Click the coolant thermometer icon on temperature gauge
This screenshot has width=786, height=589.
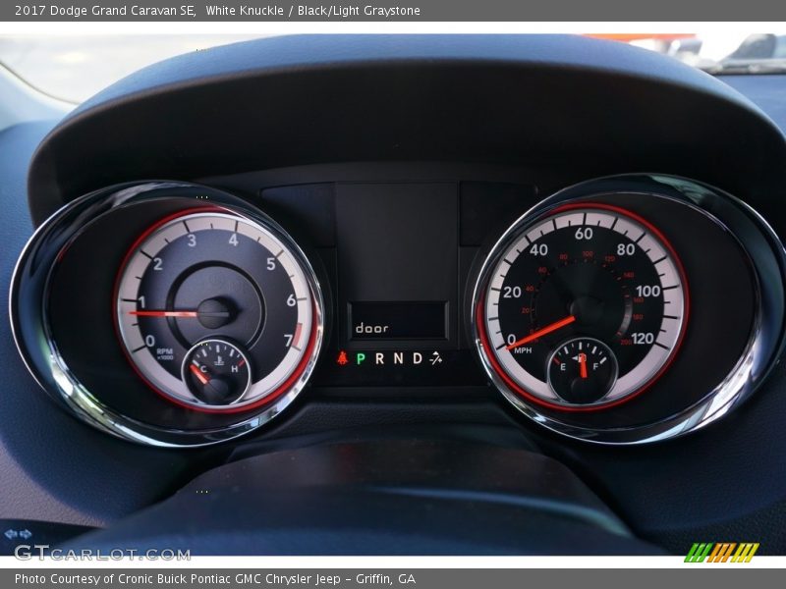click(x=219, y=360)
